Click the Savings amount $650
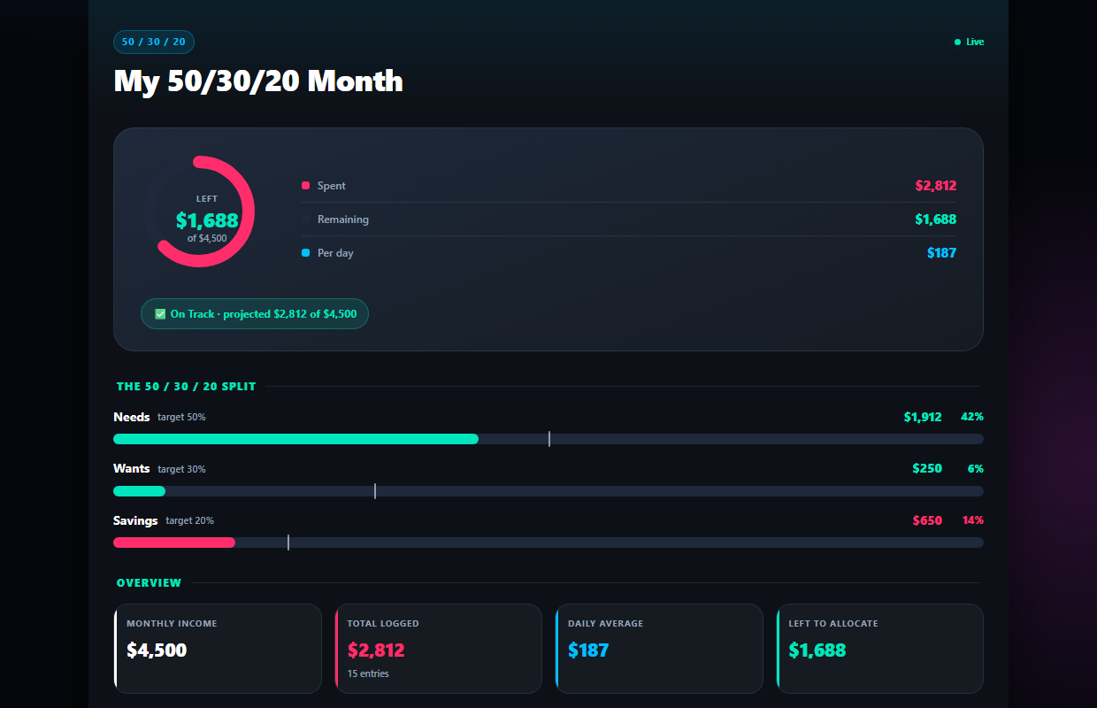This screenshot has height=708, width=1097. click(x=927, y=520)
